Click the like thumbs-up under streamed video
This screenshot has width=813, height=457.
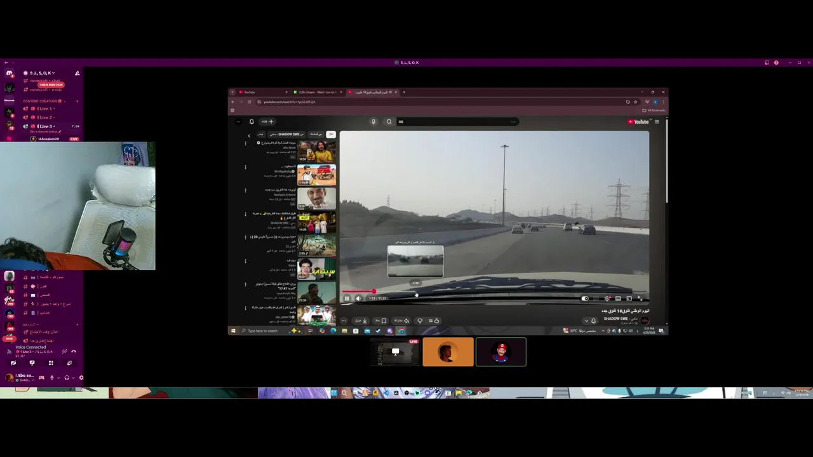pyautogui.click(x=437, y=321)
